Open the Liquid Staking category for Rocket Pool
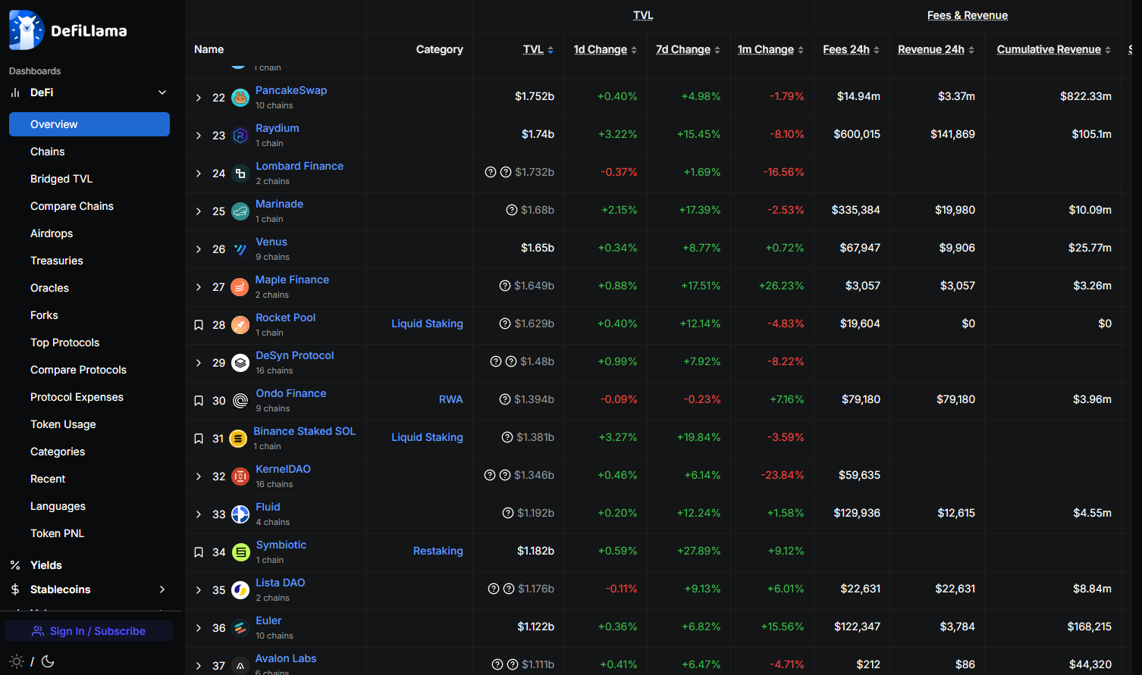The height and width of the screenshot is (675, 1142). (x=427, y=323)
